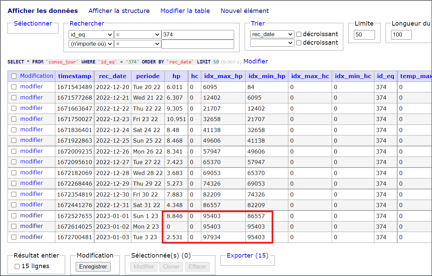Expand the first search operator dropdown
432x276 pixels.
(138, 35)
